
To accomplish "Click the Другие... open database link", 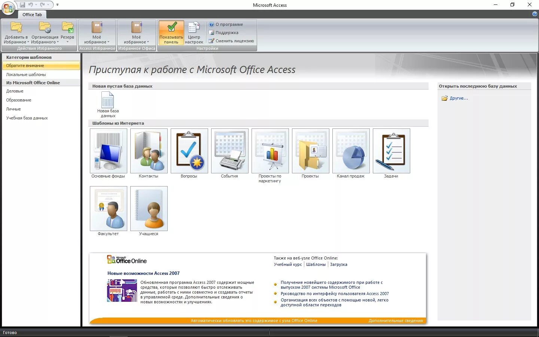I will (x=459, y=98).
